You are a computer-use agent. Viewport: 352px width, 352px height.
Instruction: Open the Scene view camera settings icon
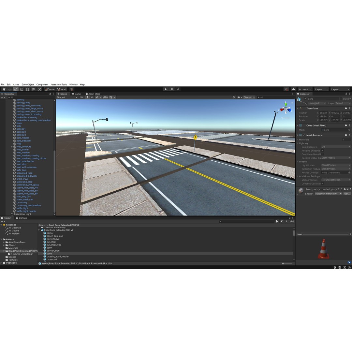(x=239, y=97)
